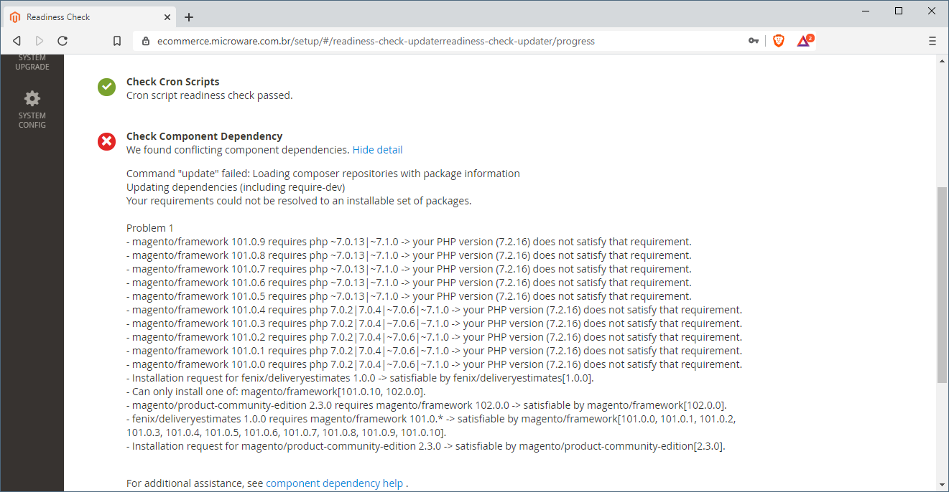Open the browser hamburger menu
The image size is (949, 492).
[x=932, y=41]
